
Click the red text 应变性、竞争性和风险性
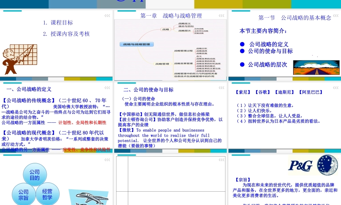[x=87, y=149]
